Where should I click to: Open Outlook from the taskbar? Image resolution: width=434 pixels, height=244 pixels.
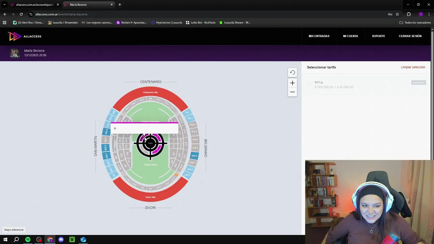pos(83,240)
